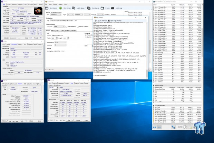Open the Modulus dropdown
Viewport: 214px width, 143px height.
pyautogui.click(x=60, y=45)
